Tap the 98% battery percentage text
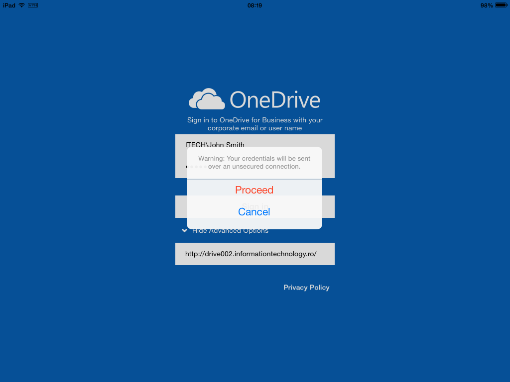The width and height of the screenshot is (510, 382). click(487, 5)
